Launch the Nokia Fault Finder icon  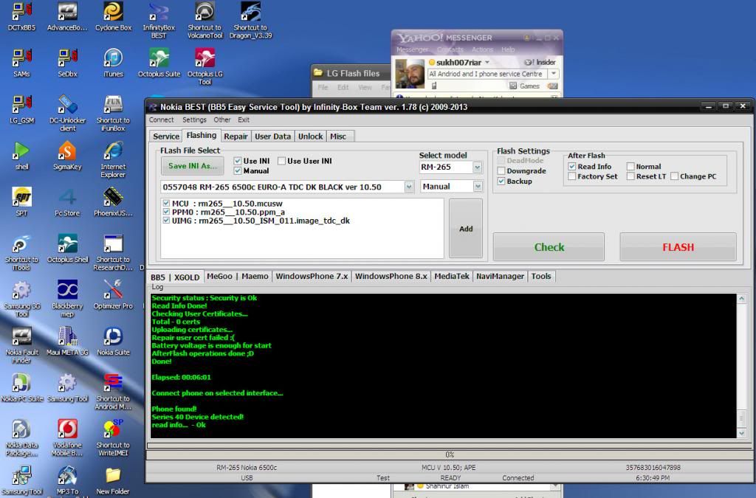[x=21, y=345]
